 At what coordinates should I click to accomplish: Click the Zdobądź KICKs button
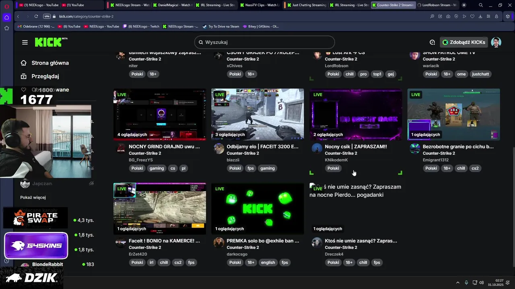[463, 42]
